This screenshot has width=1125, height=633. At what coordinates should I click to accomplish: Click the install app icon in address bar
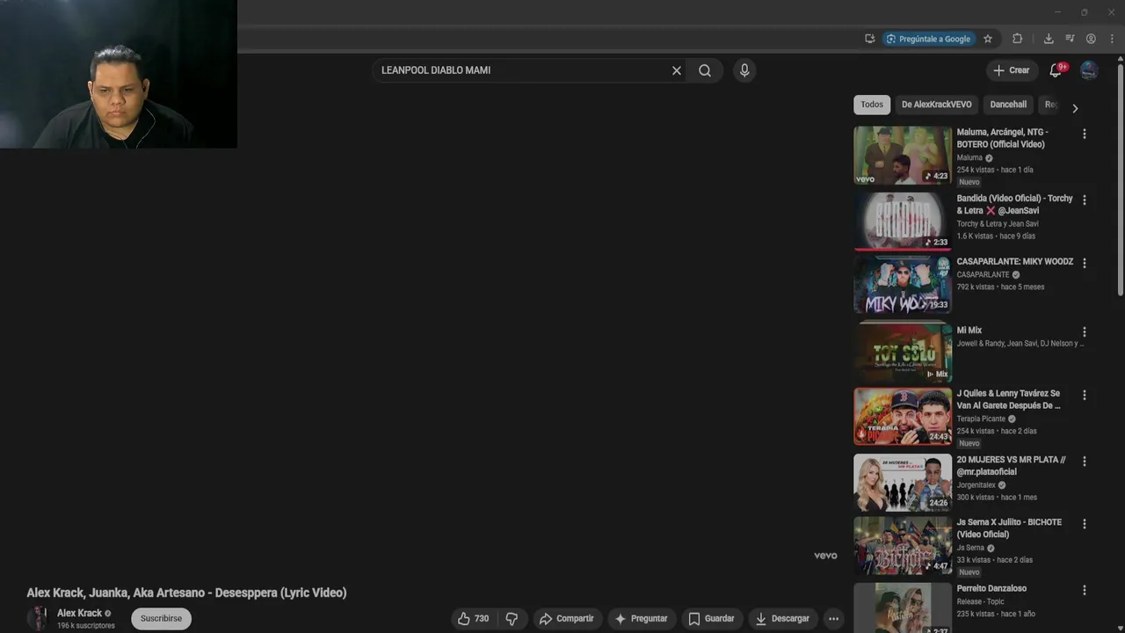coord(869,39)
